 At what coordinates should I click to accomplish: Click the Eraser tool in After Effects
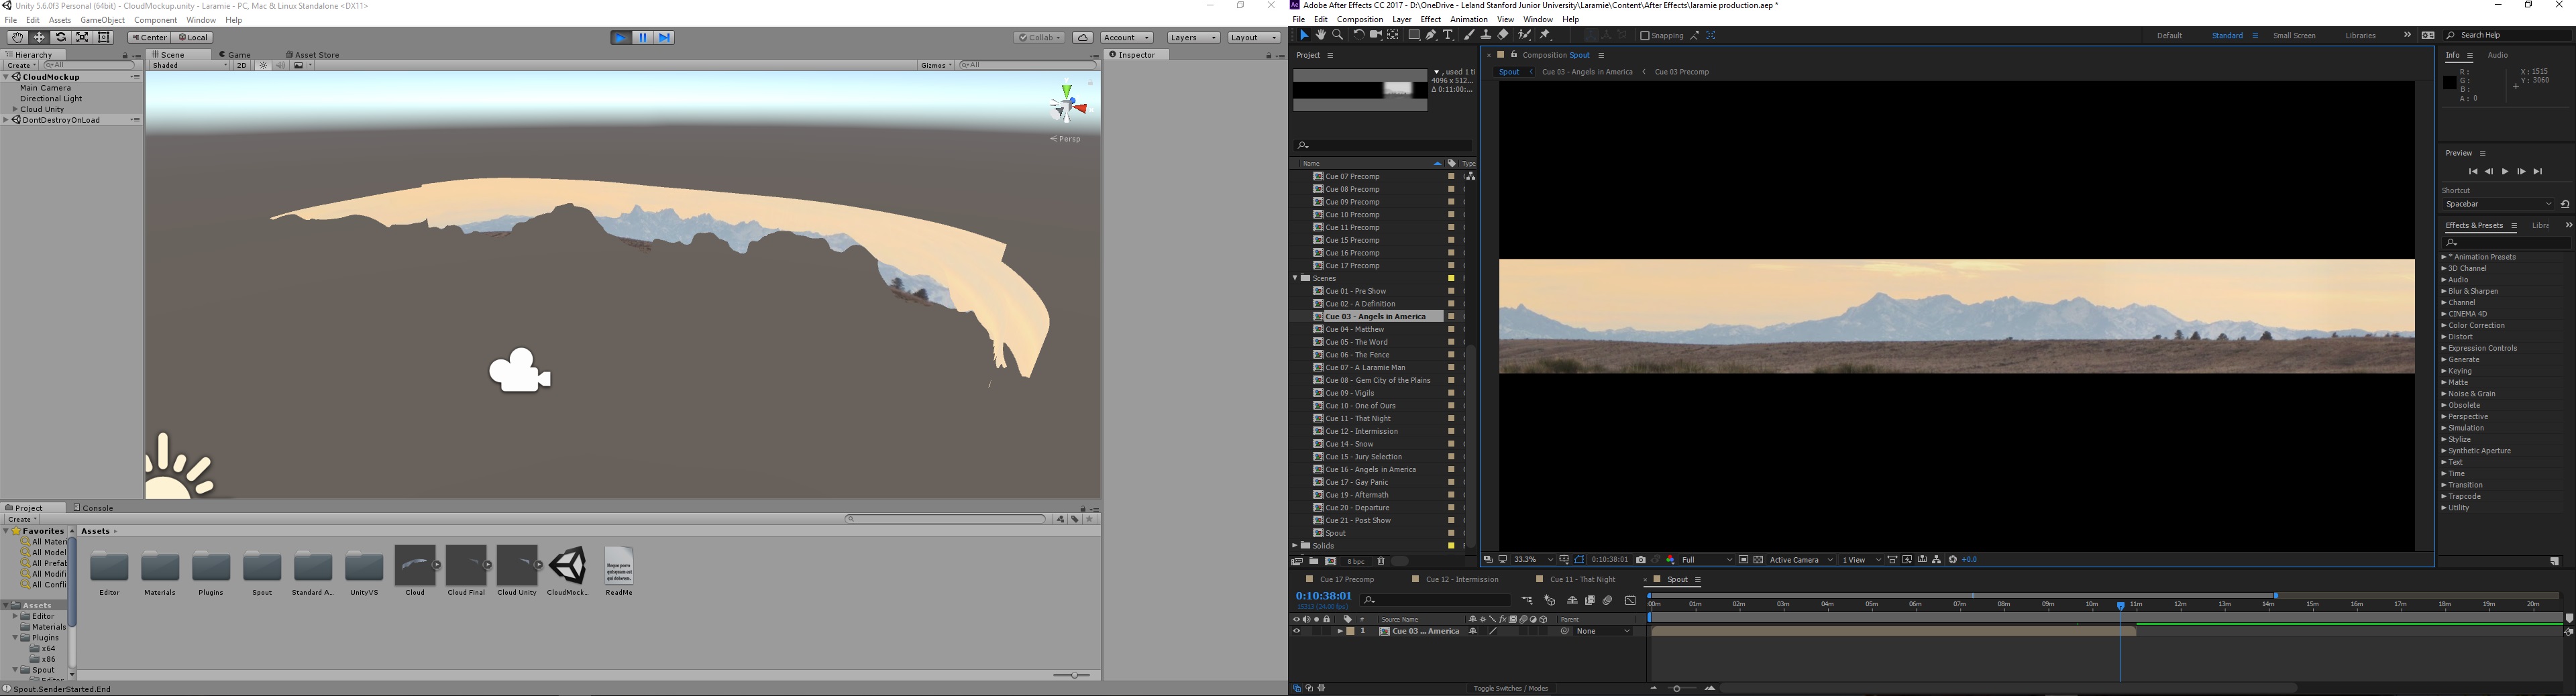[x=1503, y=35]
